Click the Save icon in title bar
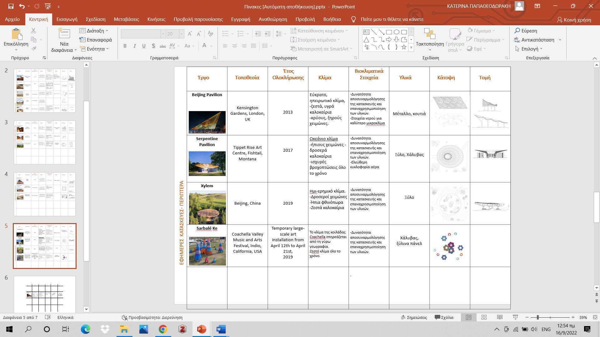The height and width of the screenshot is (337, 600). coord(11,6)
